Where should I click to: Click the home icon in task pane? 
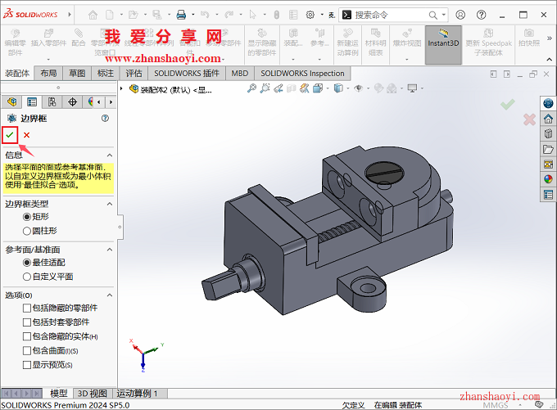coord(548,119)
